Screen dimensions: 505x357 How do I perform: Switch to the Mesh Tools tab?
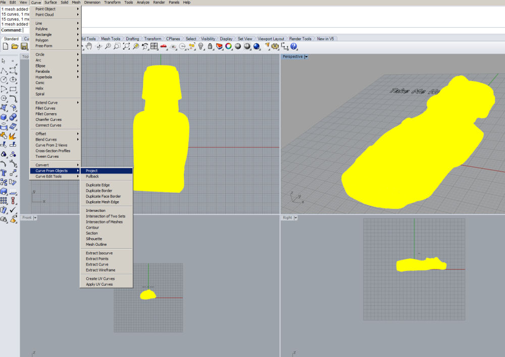111,39
